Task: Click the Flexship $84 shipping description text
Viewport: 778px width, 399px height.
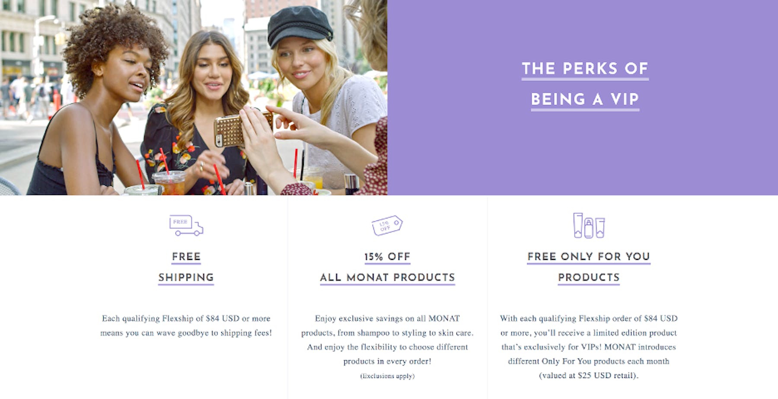Action: 186,326
